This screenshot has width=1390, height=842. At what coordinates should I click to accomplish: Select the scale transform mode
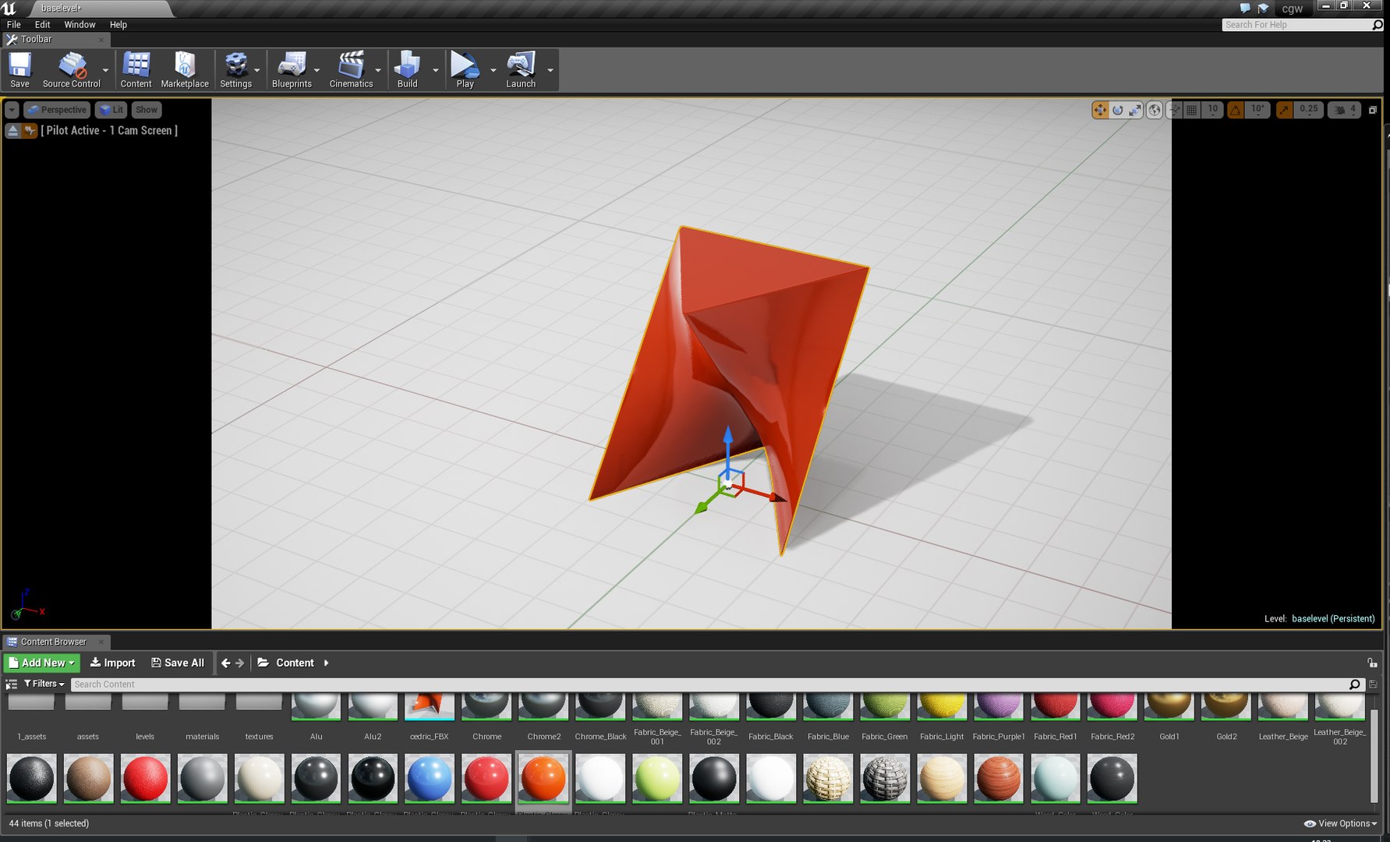pyautogui.click(x=1135, y=110)
